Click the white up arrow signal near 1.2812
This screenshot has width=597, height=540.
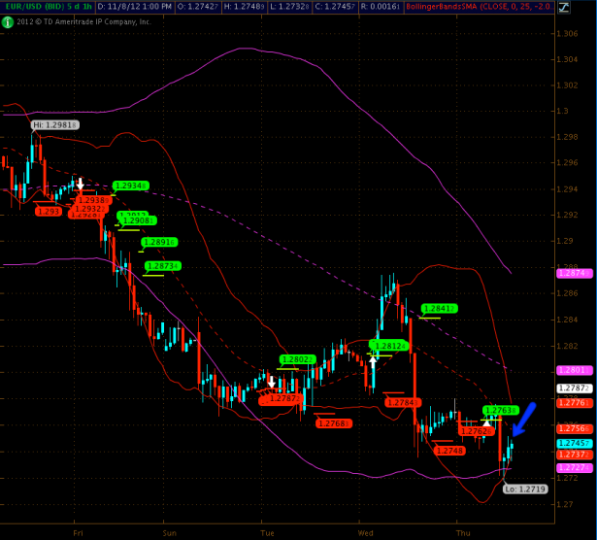[373, 360]
